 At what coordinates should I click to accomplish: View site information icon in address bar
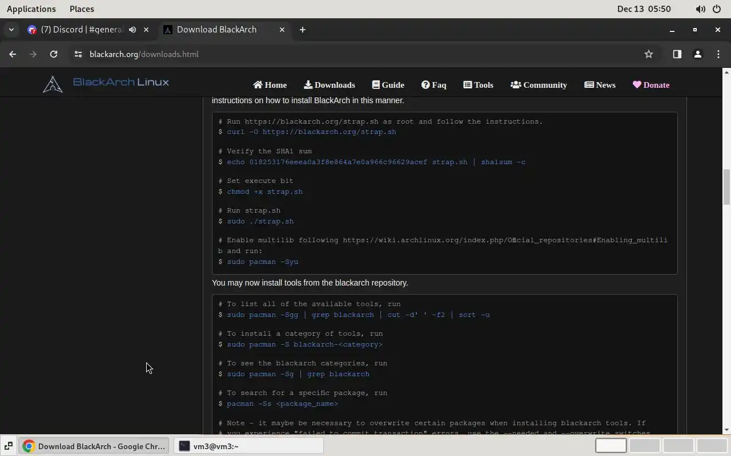[78, 54]
